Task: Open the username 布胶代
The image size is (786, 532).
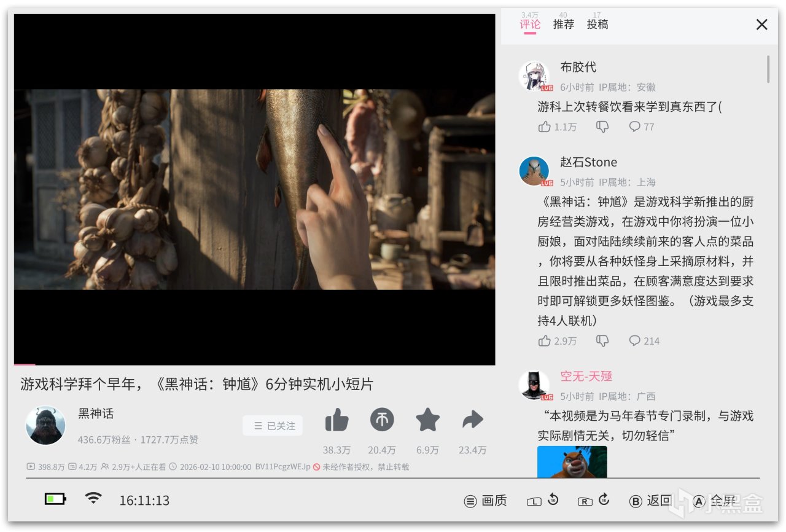Action: coord(578,67)
